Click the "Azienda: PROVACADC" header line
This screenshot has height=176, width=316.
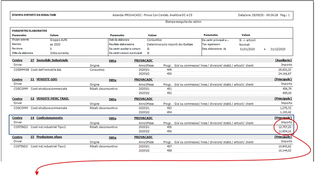click(x=152, y=15)
